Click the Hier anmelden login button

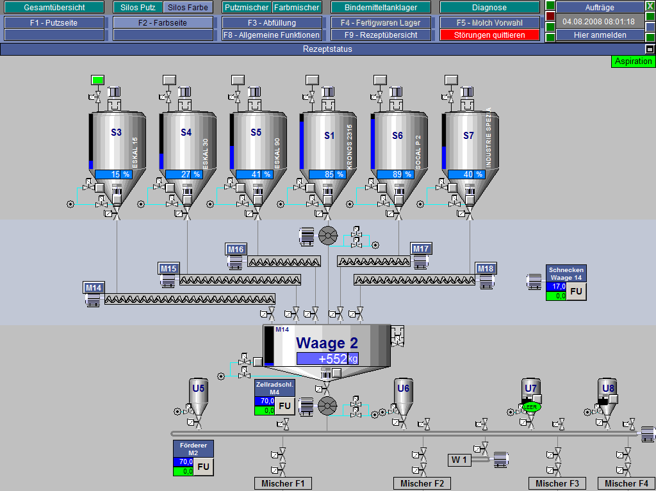598,35
